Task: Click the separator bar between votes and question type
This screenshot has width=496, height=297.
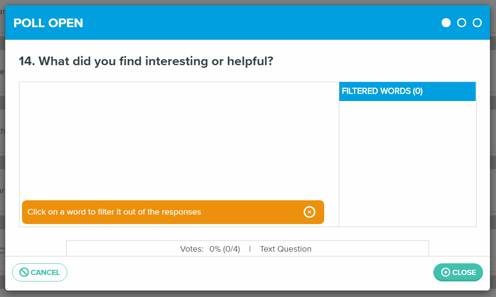Action: click(x=250, y=249)
